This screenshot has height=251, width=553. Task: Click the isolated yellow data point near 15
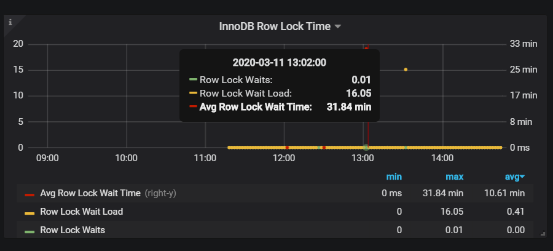coord(406,70)
